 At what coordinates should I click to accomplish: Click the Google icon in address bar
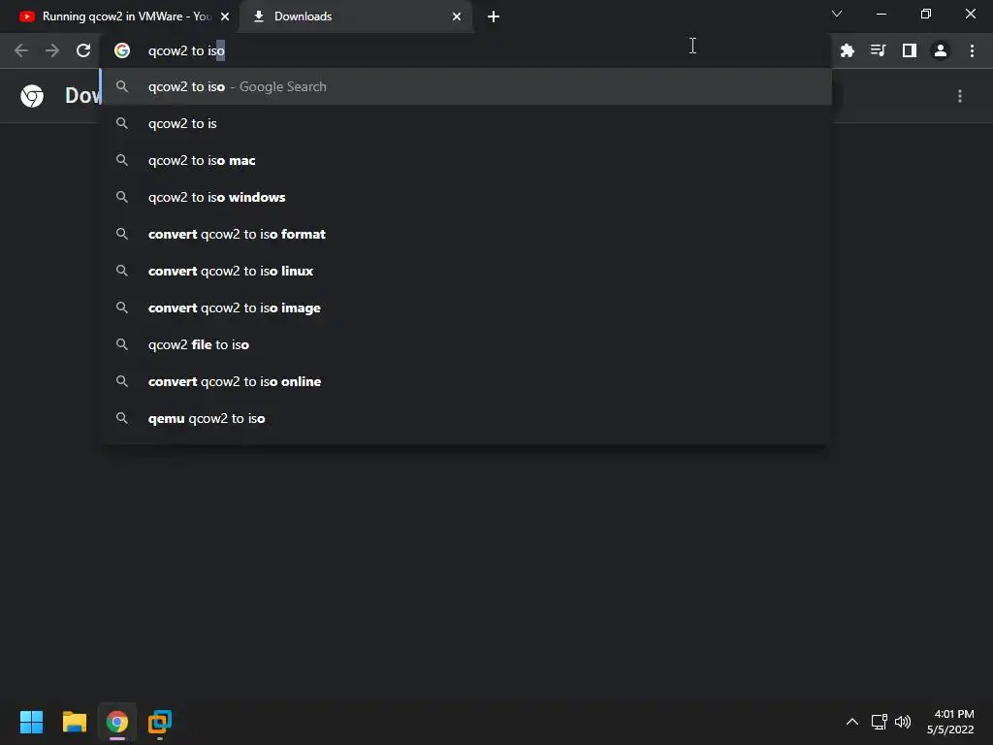pyautogui.click(x=122, y=50)
